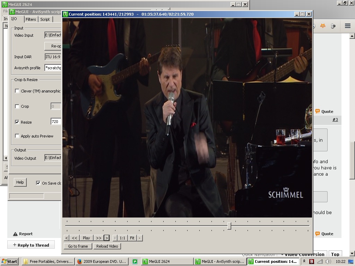The image size is (355, 266).
Task: Edit the Resize width field showing 720
Action: (x=56, y=122)
